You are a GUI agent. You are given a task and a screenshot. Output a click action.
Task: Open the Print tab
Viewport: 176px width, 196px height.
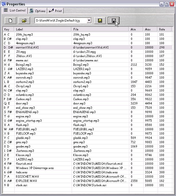56,11
